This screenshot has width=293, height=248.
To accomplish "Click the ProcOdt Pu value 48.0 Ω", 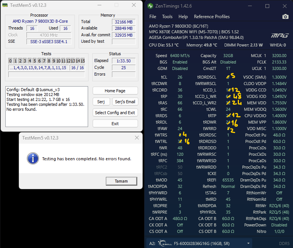I will (x=279, y=135).
